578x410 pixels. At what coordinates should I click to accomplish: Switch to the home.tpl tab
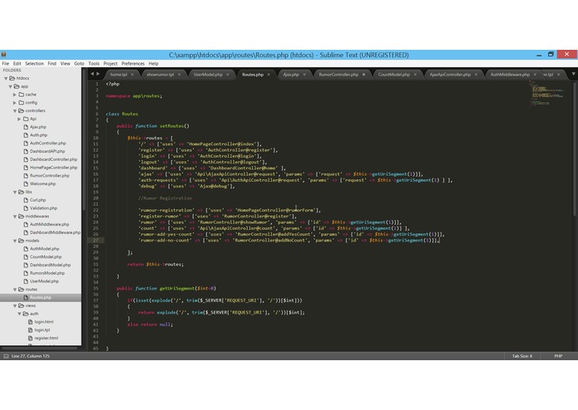pyautogui.click(x=119, y=75)
